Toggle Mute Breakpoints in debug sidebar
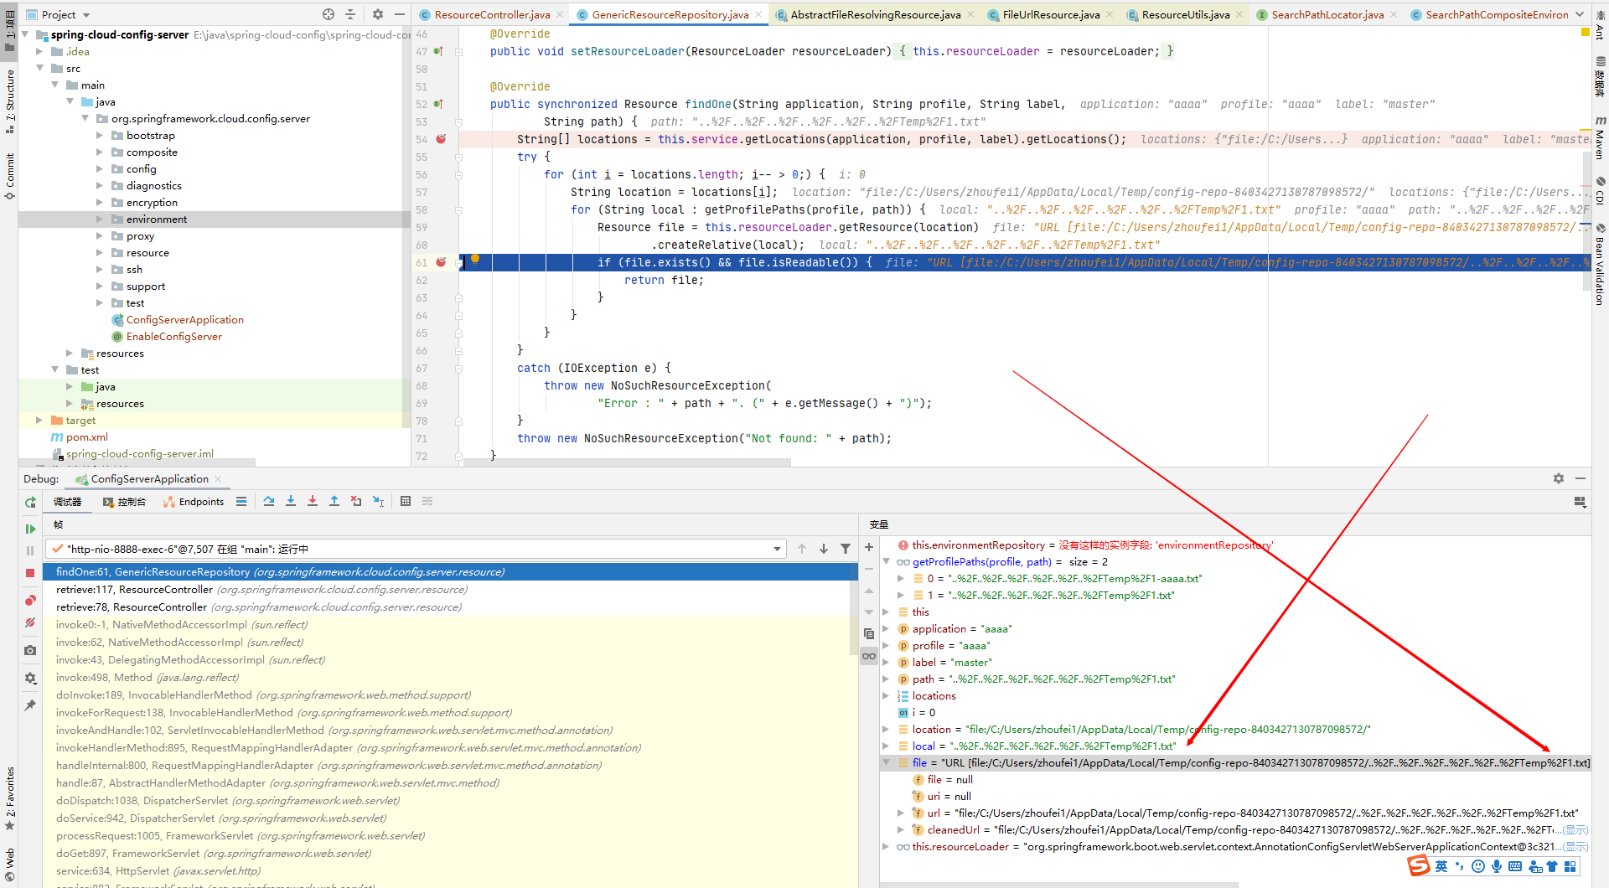Image resolution: width=1609 pixels, height=888 pixels. click(x=30, y=622)
